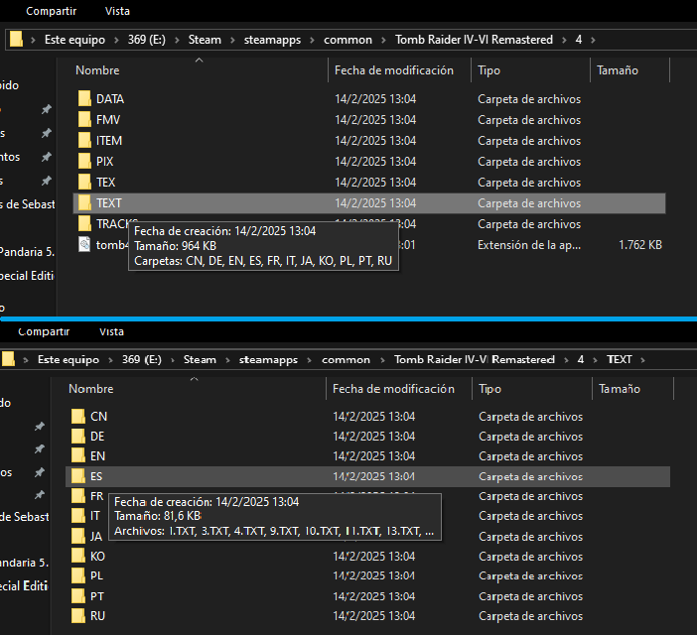Click the address bar folder icon in bottom window
The height and width of the screenshot is (635, 697).
tap(8, 359)
